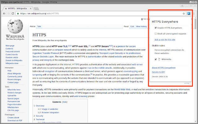
Task: Open the Chrome three-dot menu
Action: click(194, 14)
